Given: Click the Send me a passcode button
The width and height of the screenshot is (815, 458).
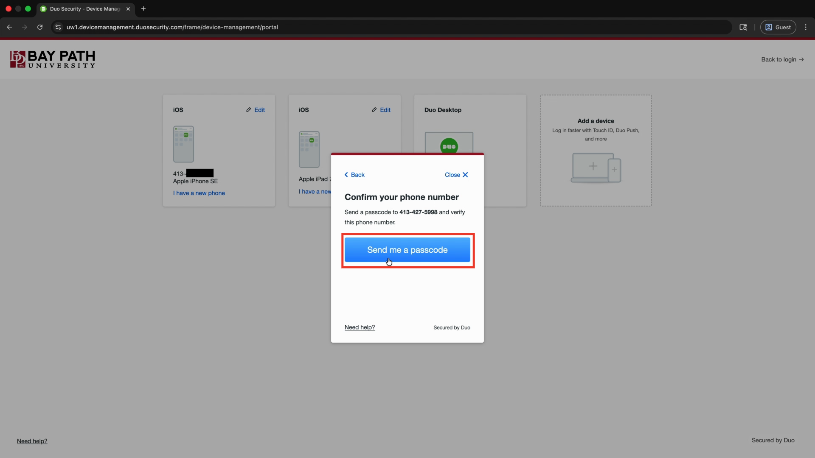Looking at the screenshot, I should click(407, 250).
